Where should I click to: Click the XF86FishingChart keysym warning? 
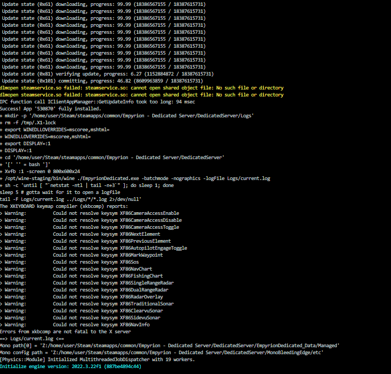[x=81, y=276]
